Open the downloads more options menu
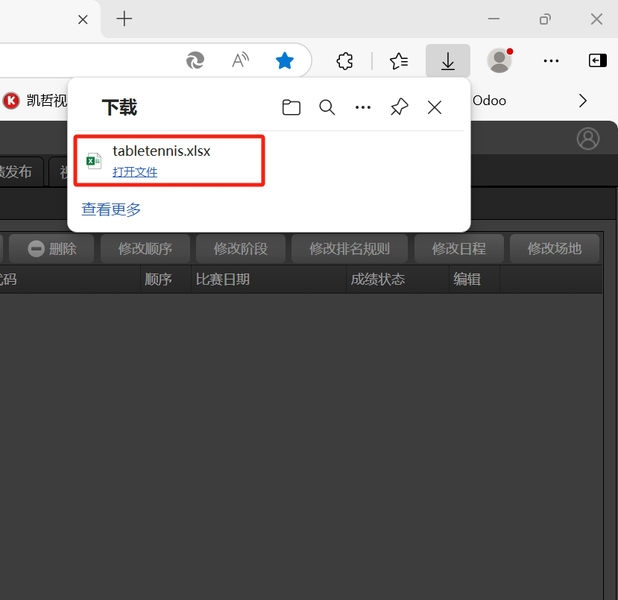 pyautogui.click(x=363, y=107)
